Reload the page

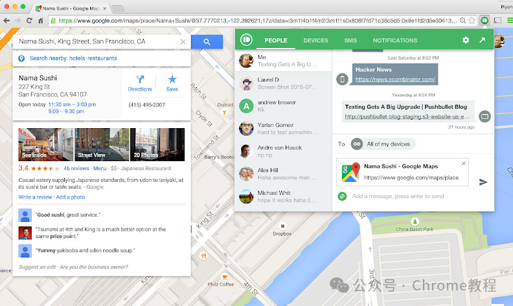(29, 21)
